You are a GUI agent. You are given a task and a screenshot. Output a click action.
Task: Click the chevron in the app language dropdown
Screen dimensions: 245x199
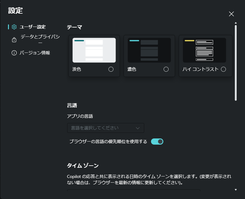[138, 128]
